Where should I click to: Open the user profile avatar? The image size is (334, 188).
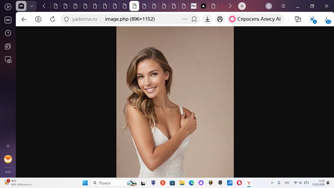[x=269, y=6]
